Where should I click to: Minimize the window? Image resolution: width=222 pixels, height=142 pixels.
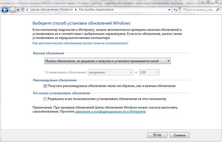202,2
